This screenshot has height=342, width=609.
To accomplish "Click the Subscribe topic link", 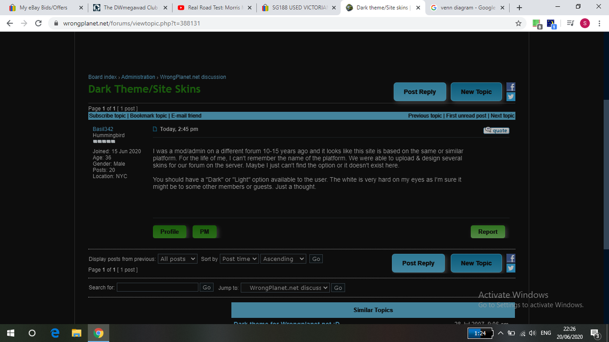I will (108, 116).
